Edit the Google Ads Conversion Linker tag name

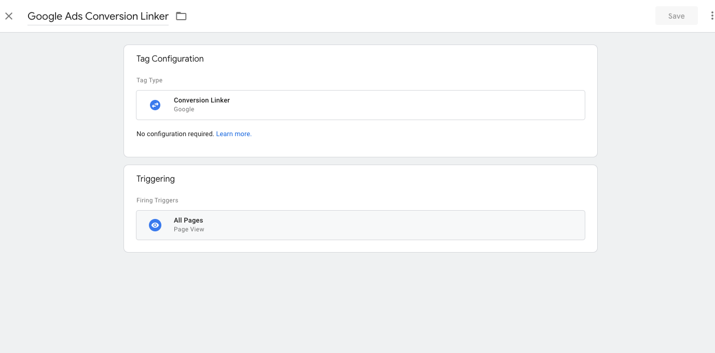point(98,16)
